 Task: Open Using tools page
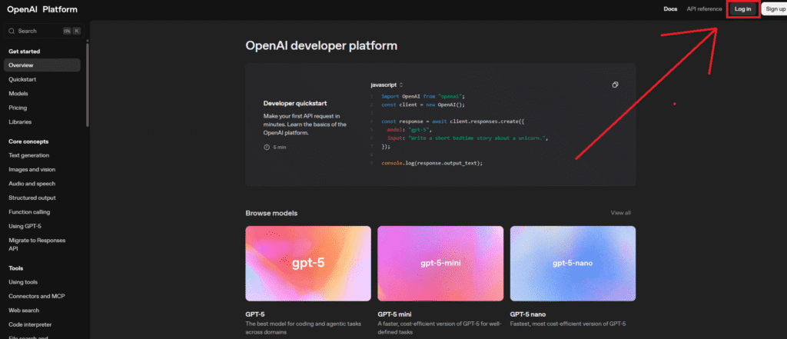coord(23,282)
